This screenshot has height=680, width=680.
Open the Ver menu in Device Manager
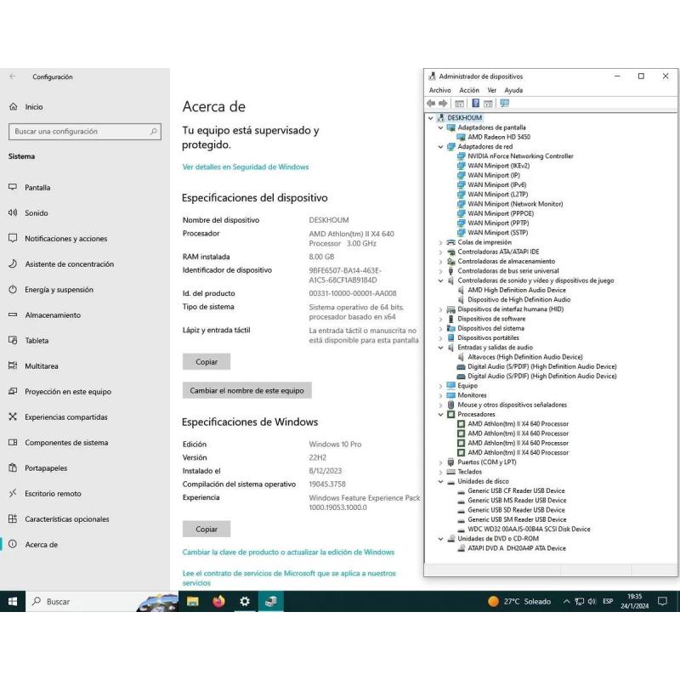[x=492, y=90]
